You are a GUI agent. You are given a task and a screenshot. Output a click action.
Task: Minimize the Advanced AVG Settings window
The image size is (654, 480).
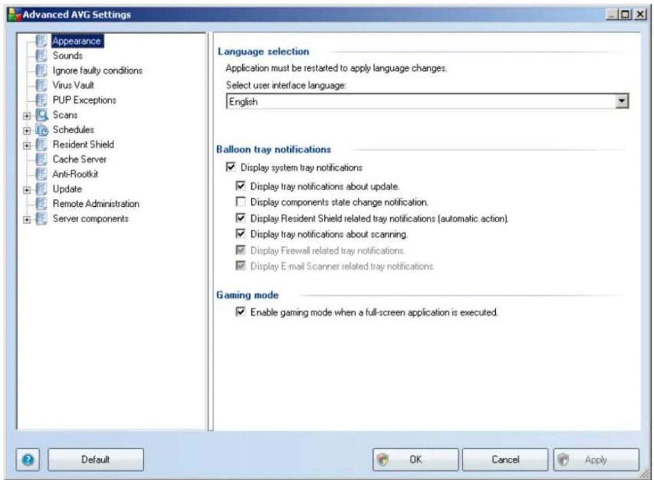coord(612,15)
